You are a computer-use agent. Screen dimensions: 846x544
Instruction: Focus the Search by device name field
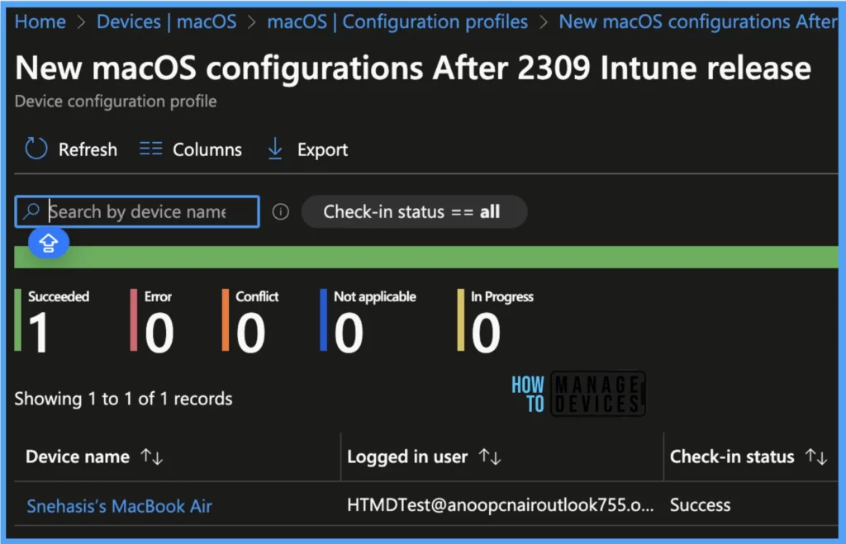click(137, 211)
